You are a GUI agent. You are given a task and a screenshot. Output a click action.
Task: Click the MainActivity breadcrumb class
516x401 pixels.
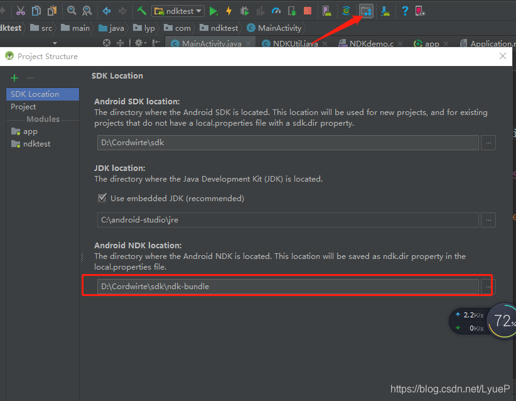(x=274, y=28)
